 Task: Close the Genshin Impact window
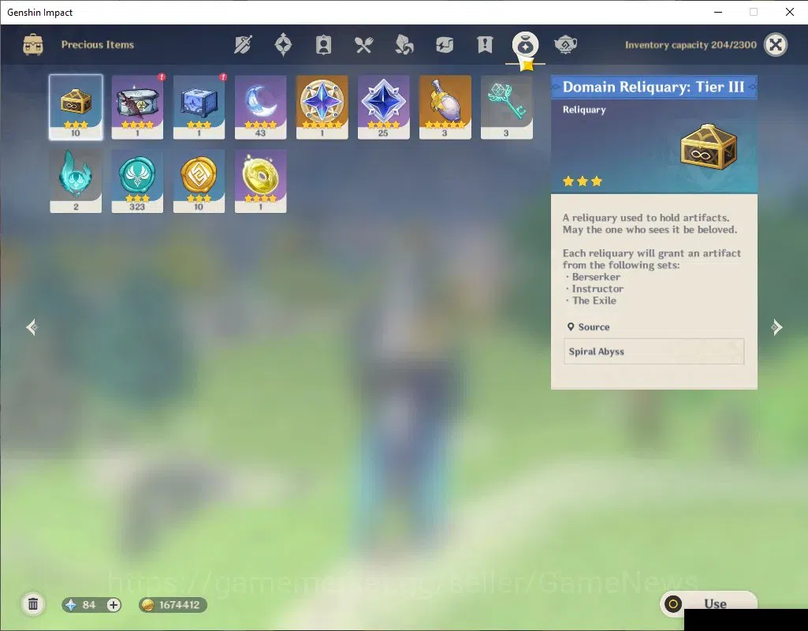[789, 12]
